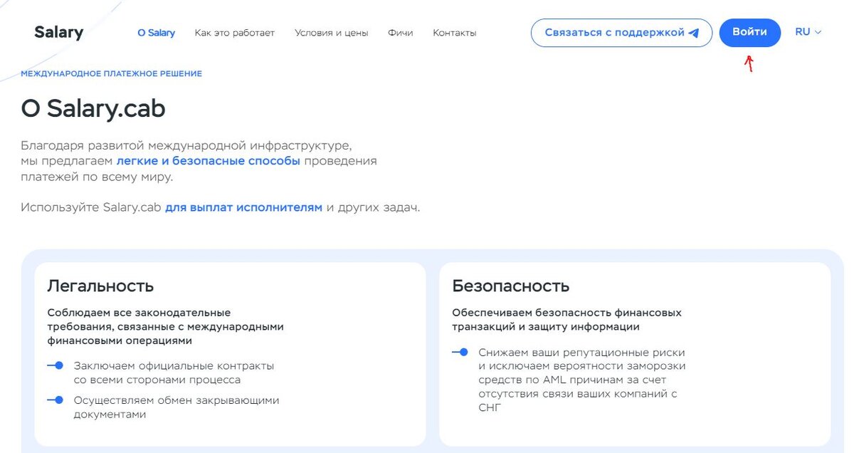Expand the RU language dropdown
The width and height of the screenshot is (854, 453).
pos(808,32)
